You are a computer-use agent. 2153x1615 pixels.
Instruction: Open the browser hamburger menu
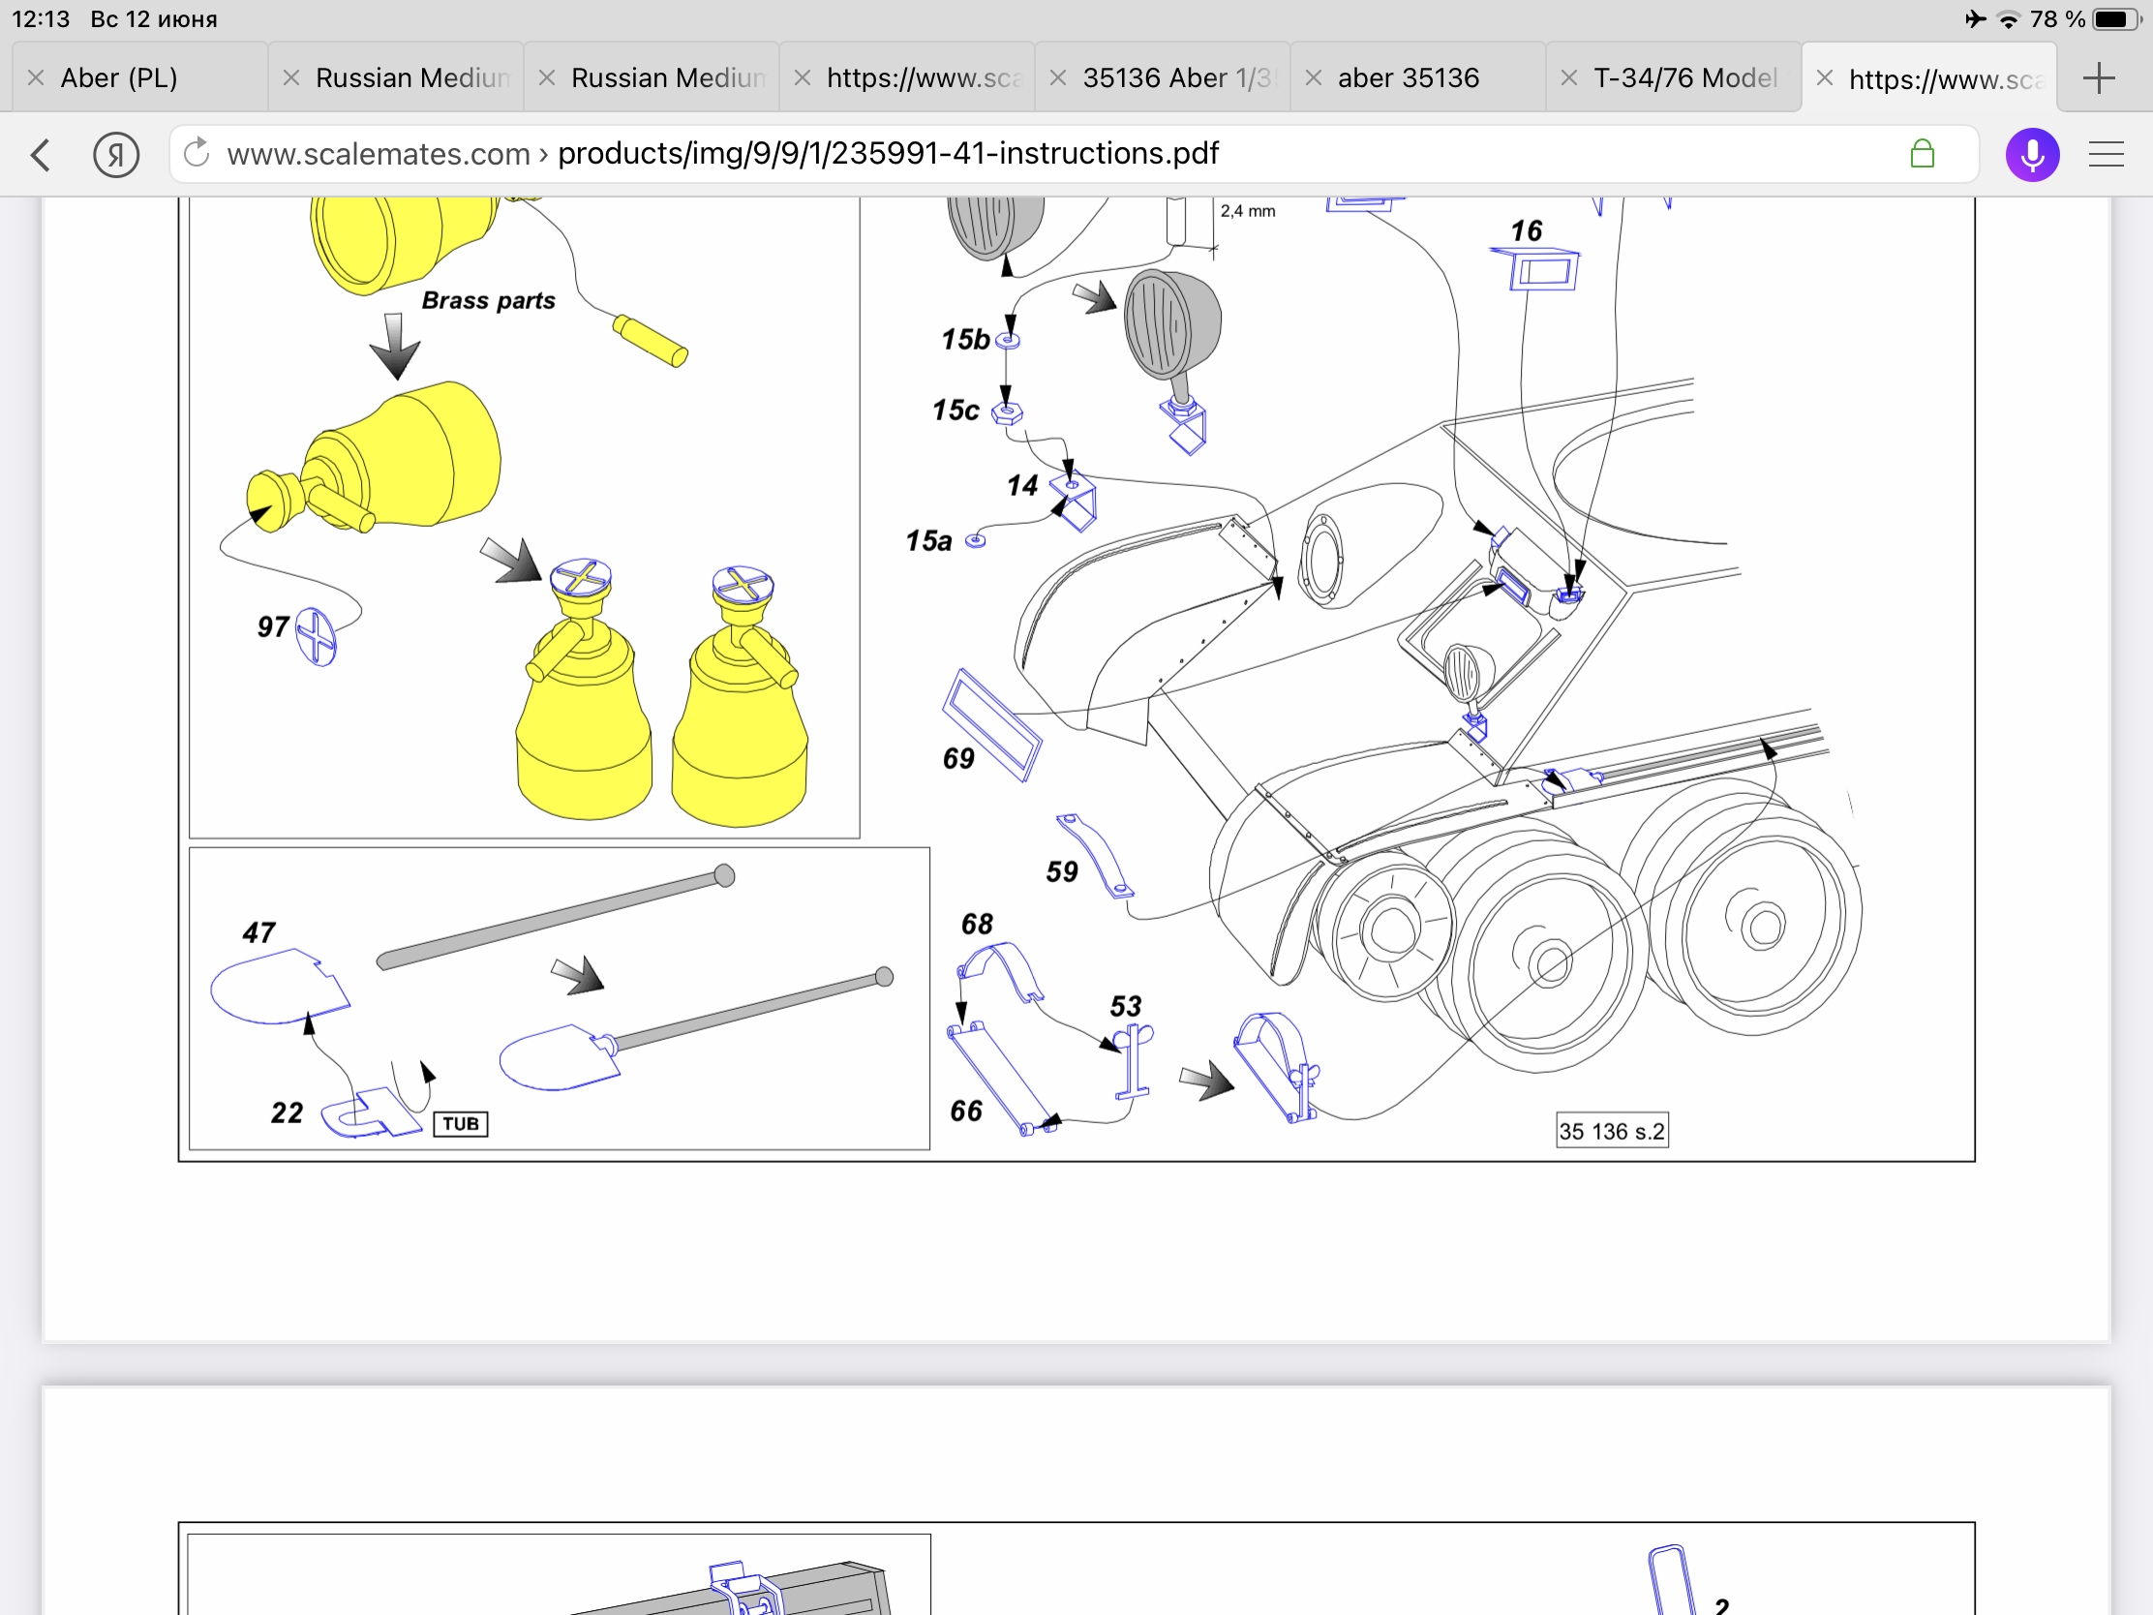pos(2106,155)
